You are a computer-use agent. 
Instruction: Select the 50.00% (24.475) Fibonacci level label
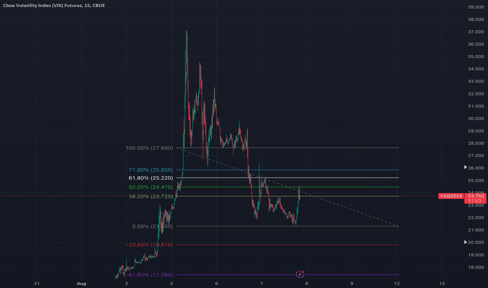pos(151,187)
